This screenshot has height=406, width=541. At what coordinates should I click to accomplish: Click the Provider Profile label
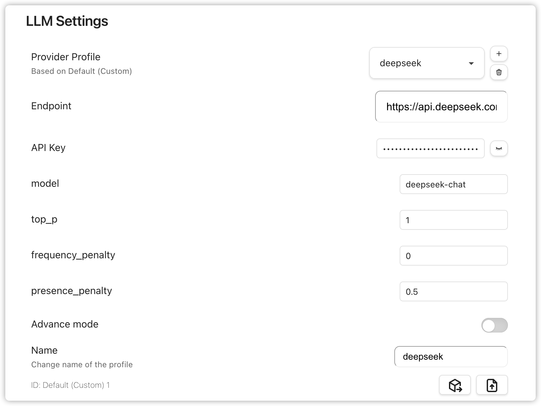[66, 57]
